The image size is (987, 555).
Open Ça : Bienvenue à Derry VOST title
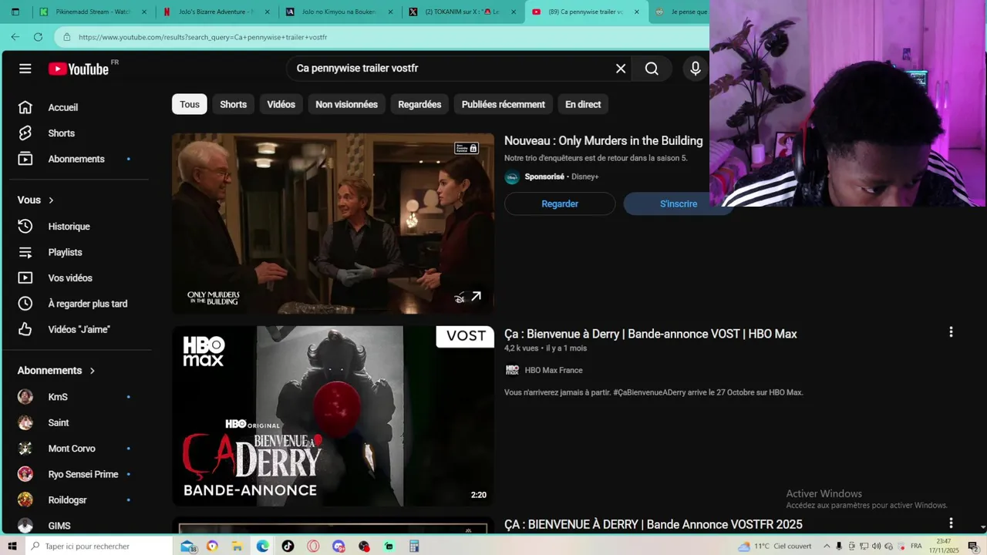[x=650, y=334]
